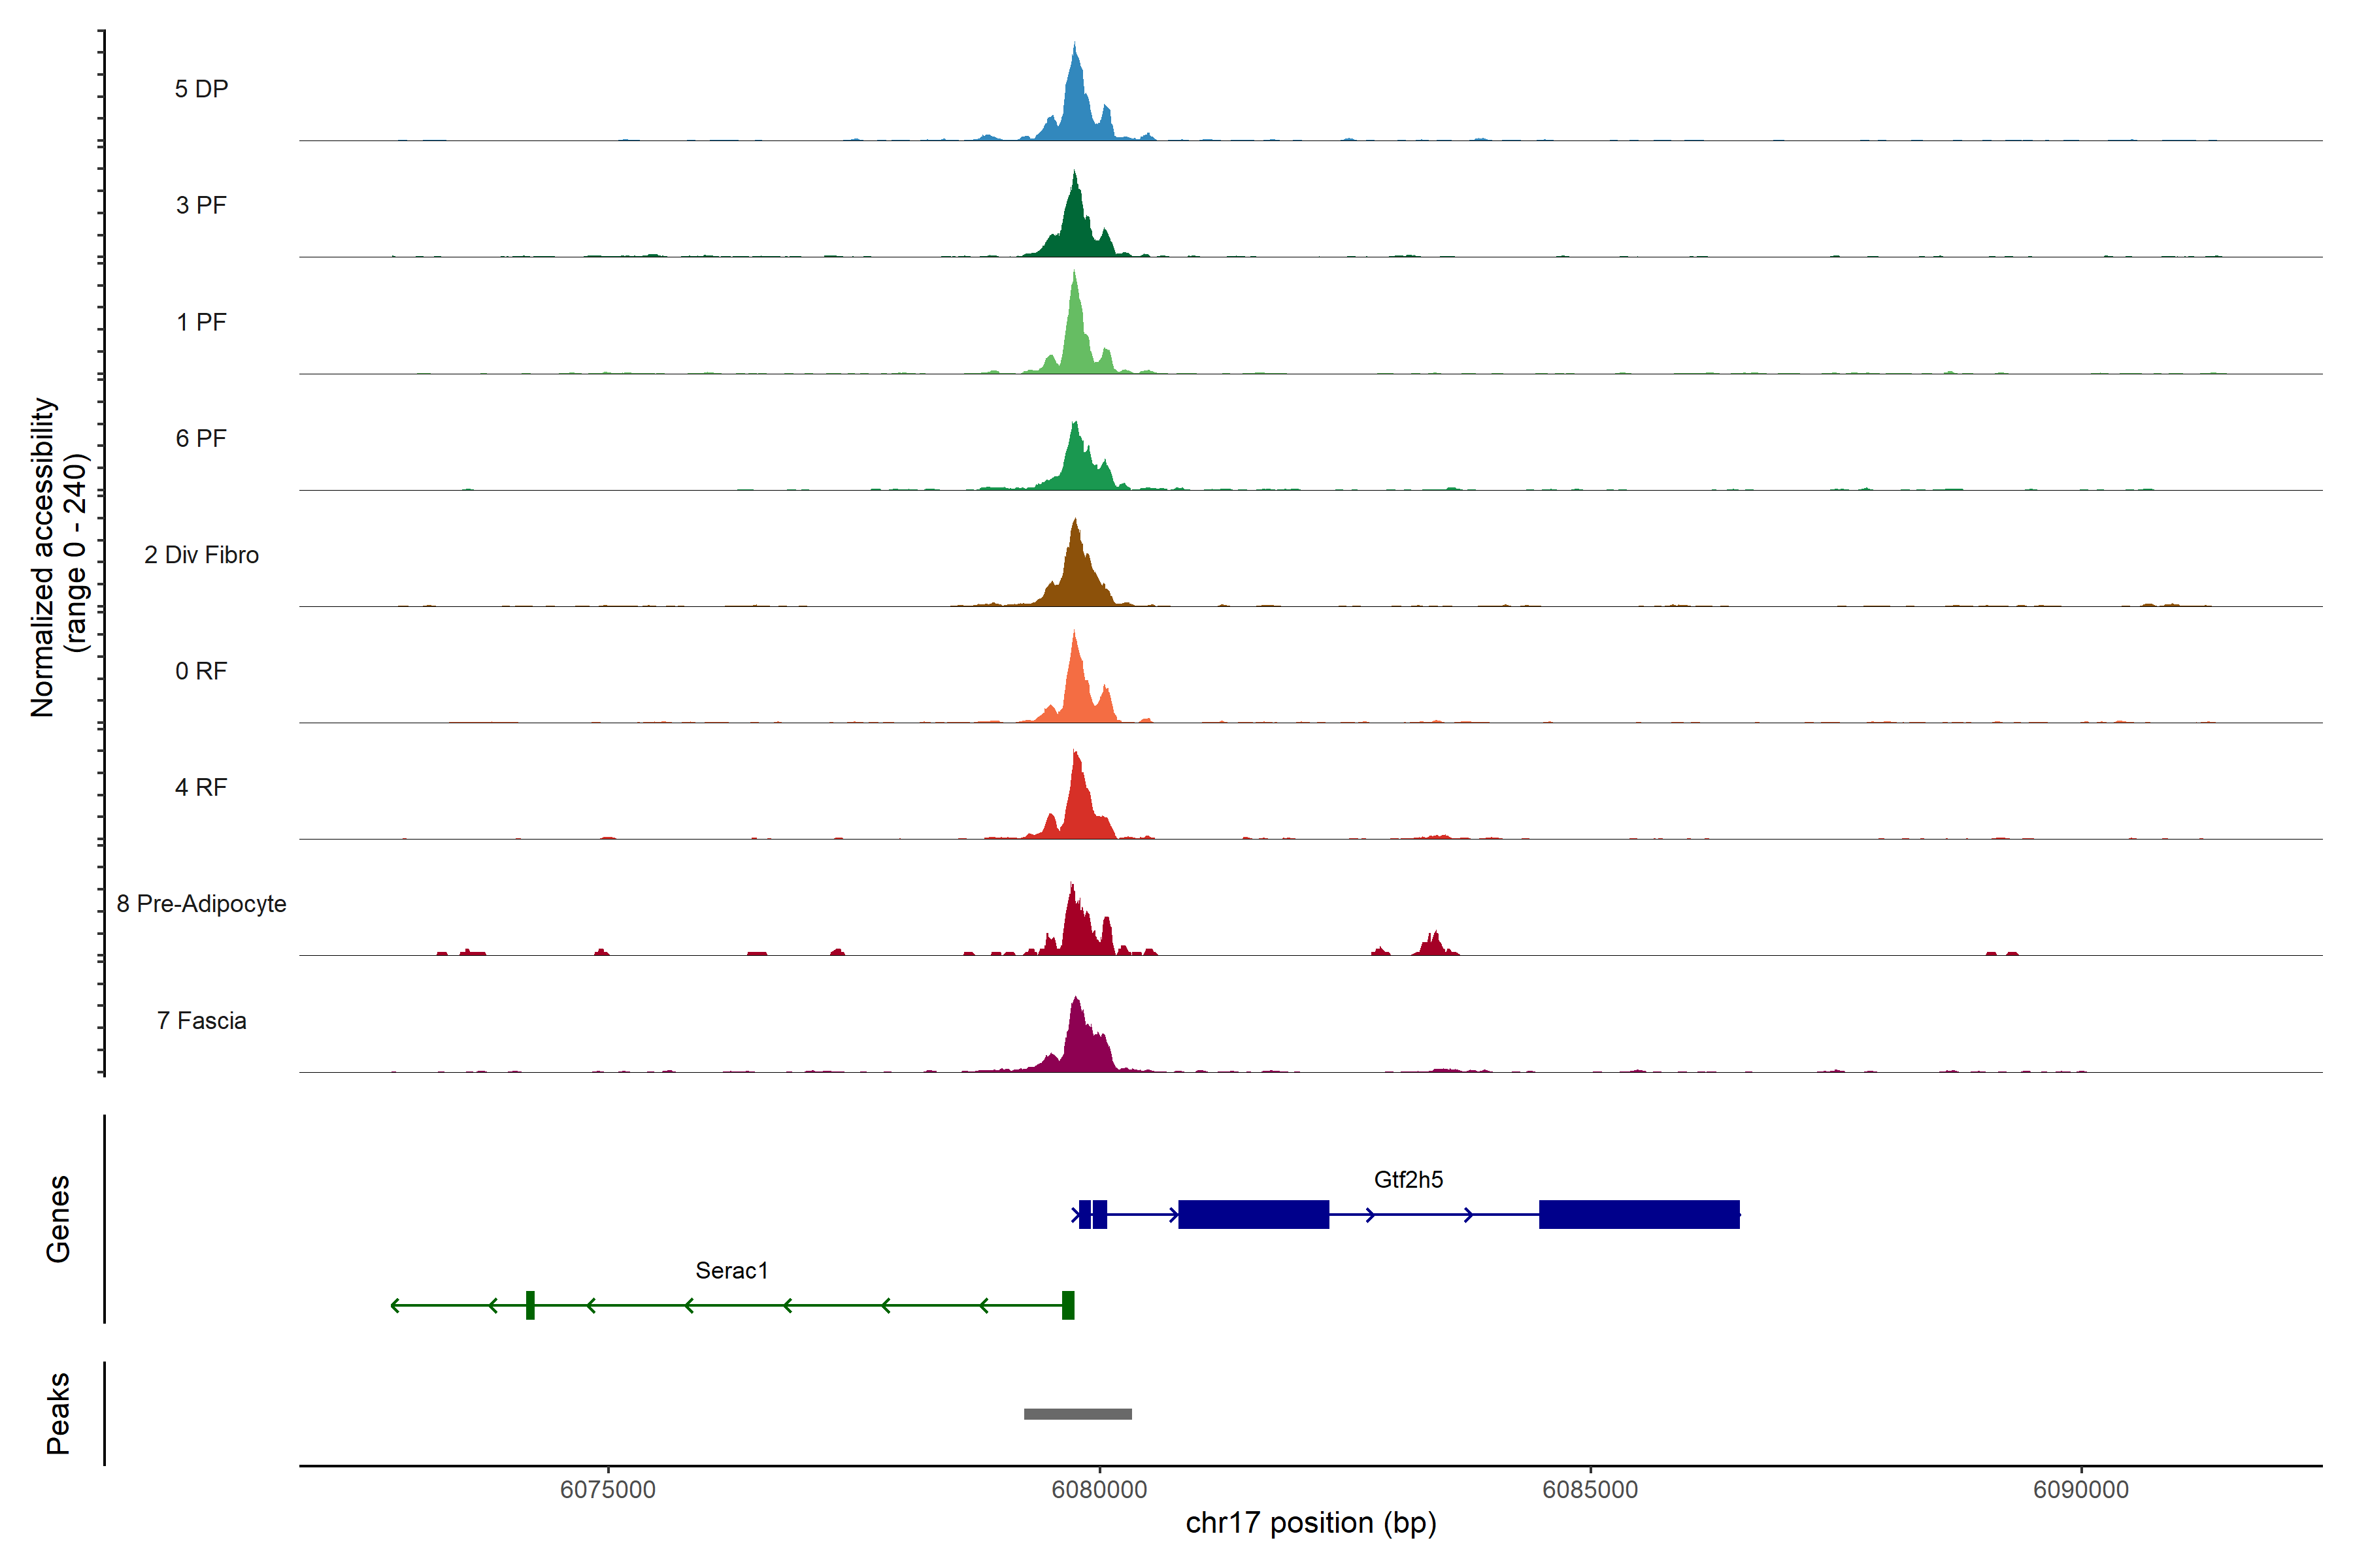This screenshot has width=2353, height=1568.
Task: Click the green Serac1 exon near 6080000
Action: coord(1067,1305)
